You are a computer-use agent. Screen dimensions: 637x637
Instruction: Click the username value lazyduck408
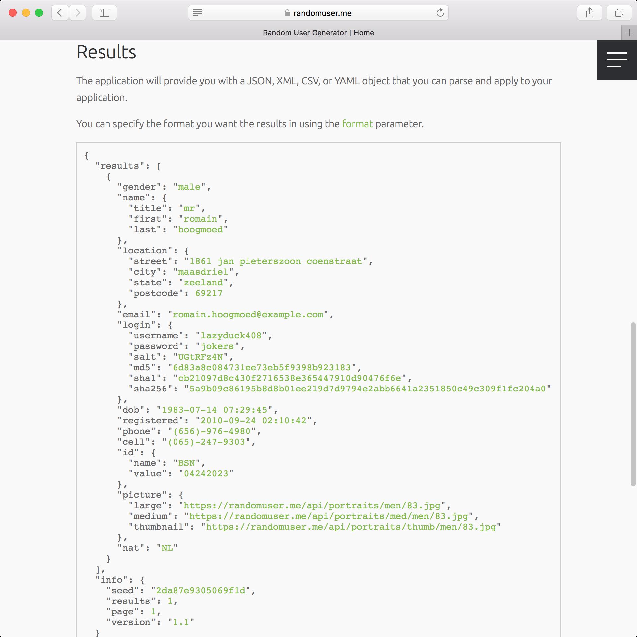pyautogui.click(x=231, y=336)
